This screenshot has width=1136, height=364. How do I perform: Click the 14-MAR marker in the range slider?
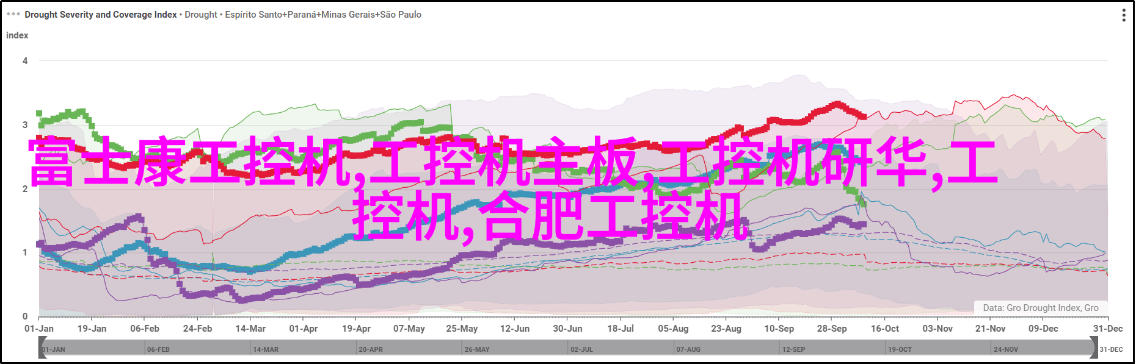tap(266, 349)
